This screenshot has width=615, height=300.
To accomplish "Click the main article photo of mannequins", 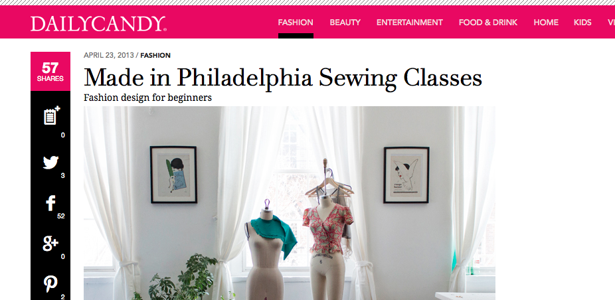I will click(x=290, y=203).
